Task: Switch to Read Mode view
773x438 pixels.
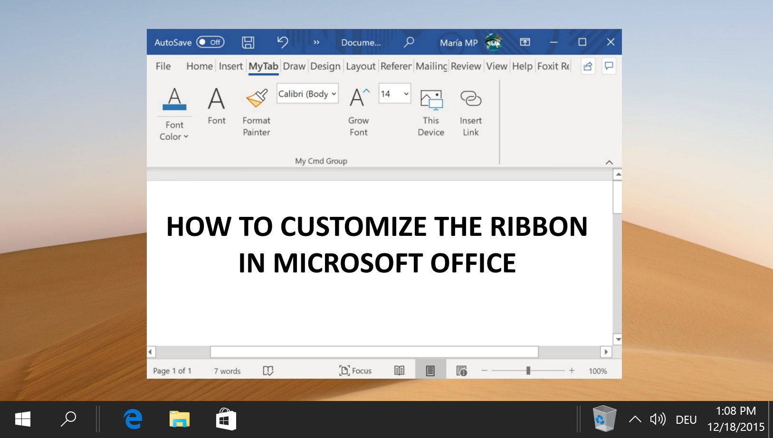Action: (400, 370)
